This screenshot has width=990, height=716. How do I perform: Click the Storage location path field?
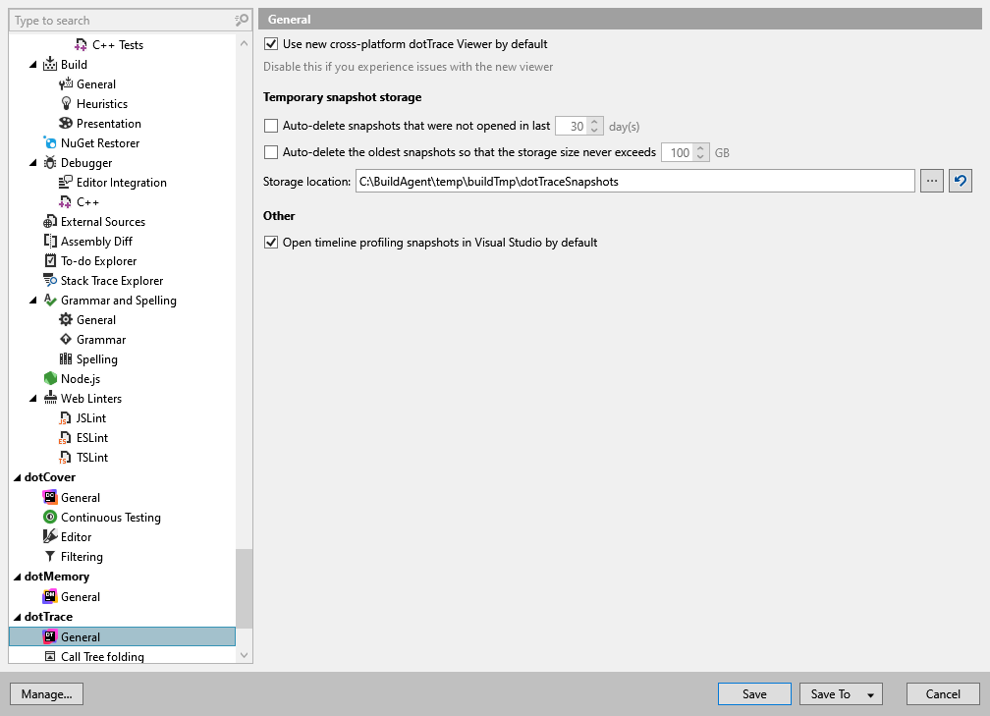click(634, 181)
